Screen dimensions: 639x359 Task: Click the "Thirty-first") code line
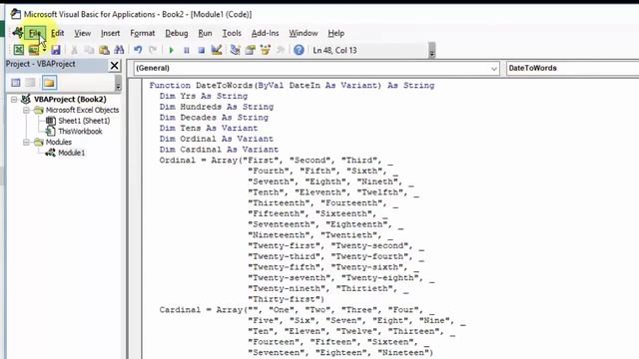(x=287, y=299)
